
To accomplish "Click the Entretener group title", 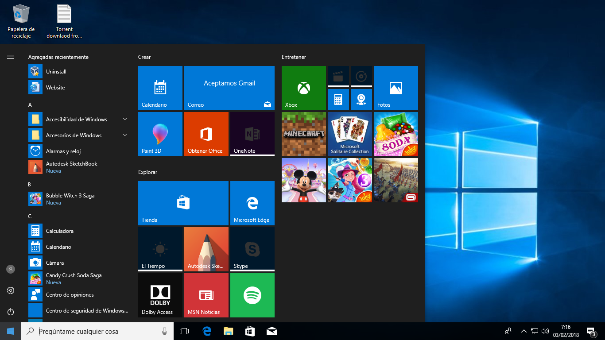I will click(294, 57).
